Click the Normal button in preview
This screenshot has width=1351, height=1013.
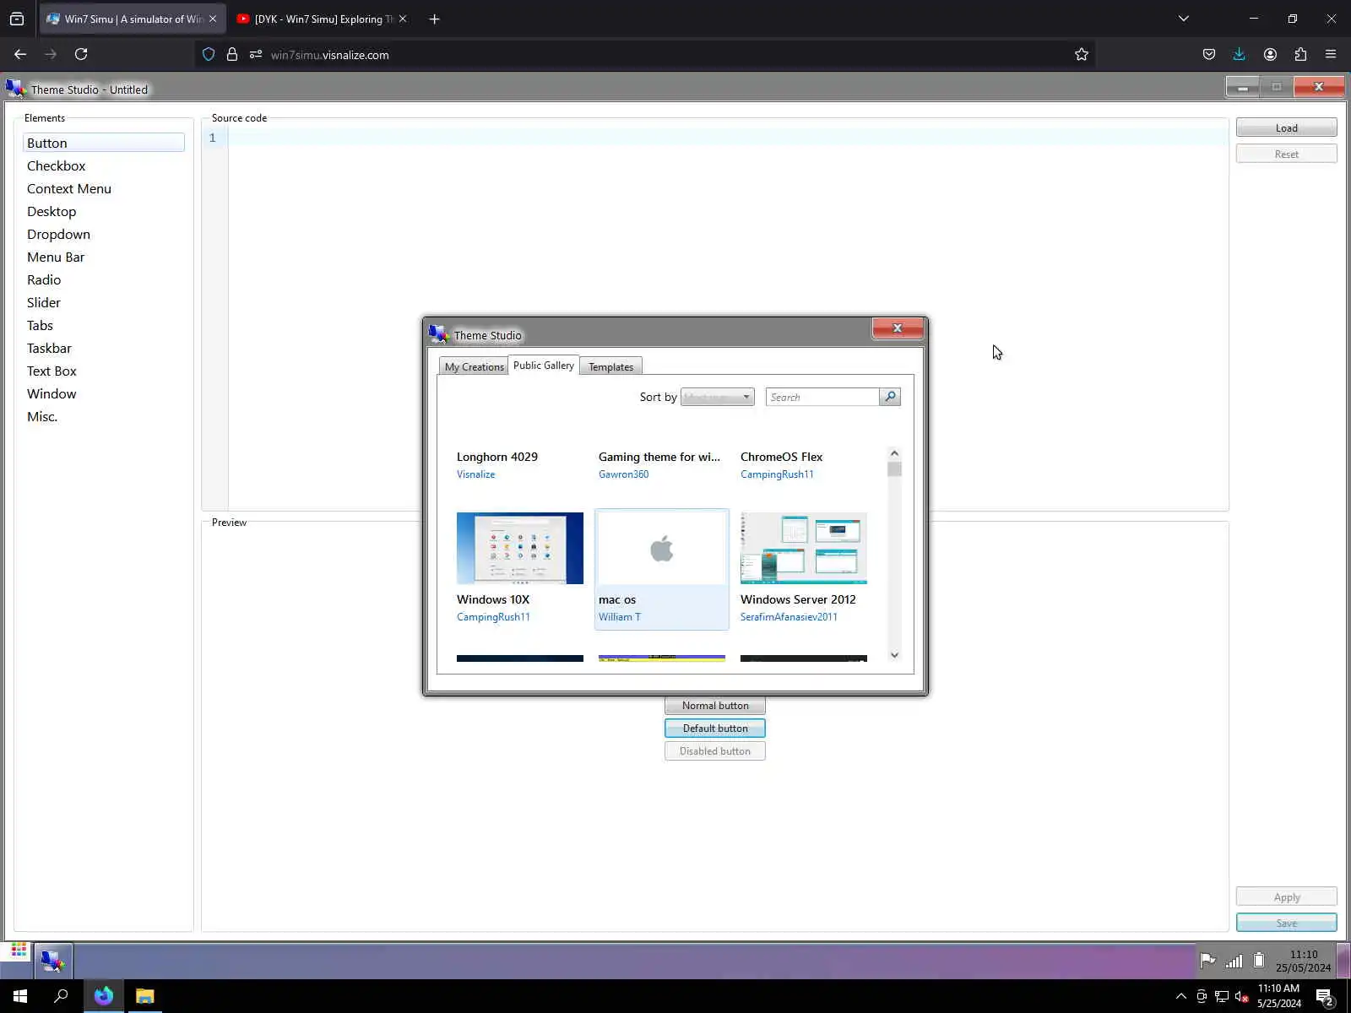(715, 705)
